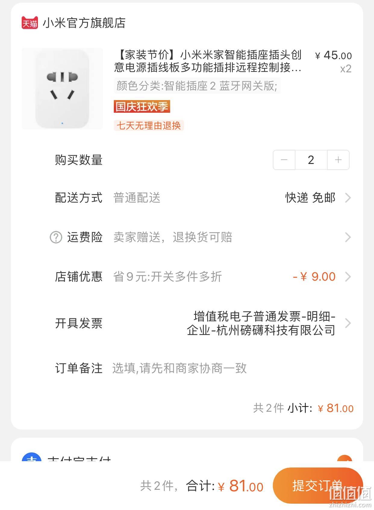The image size is (374, 510).
Task: Tap the question mark icon beside 运费险
Action: click(56, 237)
